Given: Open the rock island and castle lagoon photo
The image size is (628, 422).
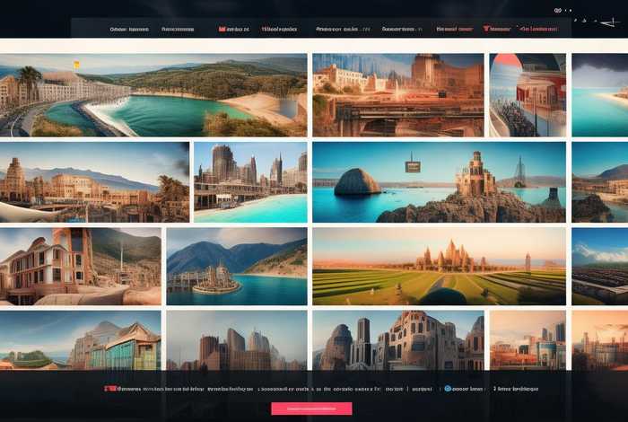Looking at the screenshot, I should (439, 181).
